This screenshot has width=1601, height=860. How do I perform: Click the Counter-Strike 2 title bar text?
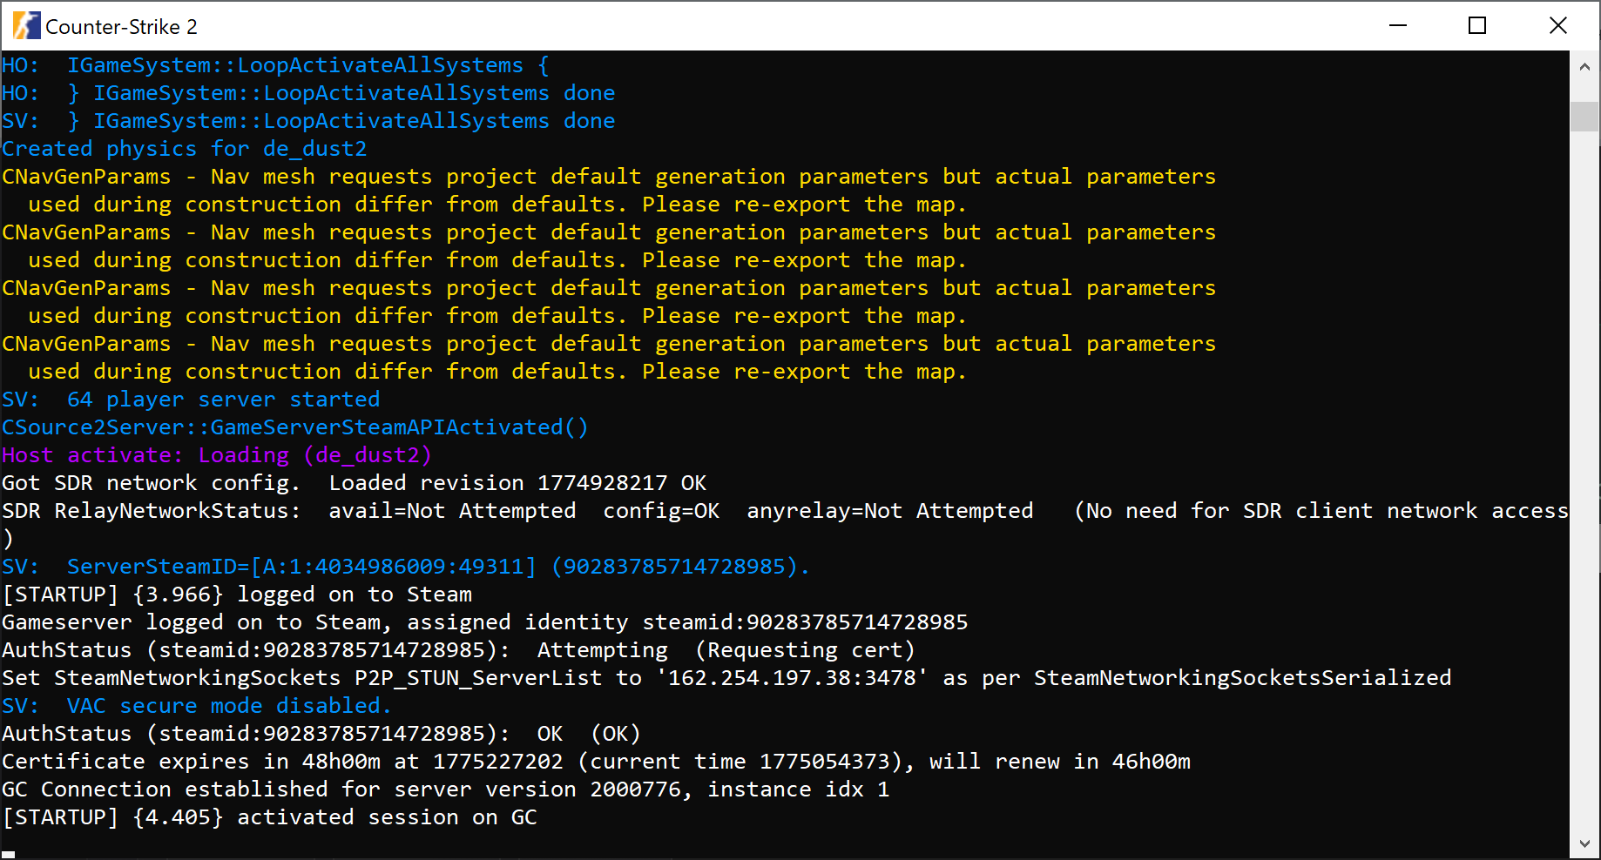121,27
